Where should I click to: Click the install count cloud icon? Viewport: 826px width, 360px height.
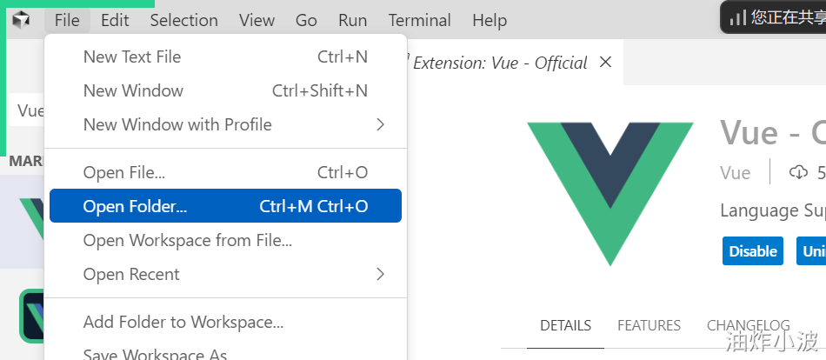(x=798, y=172)
